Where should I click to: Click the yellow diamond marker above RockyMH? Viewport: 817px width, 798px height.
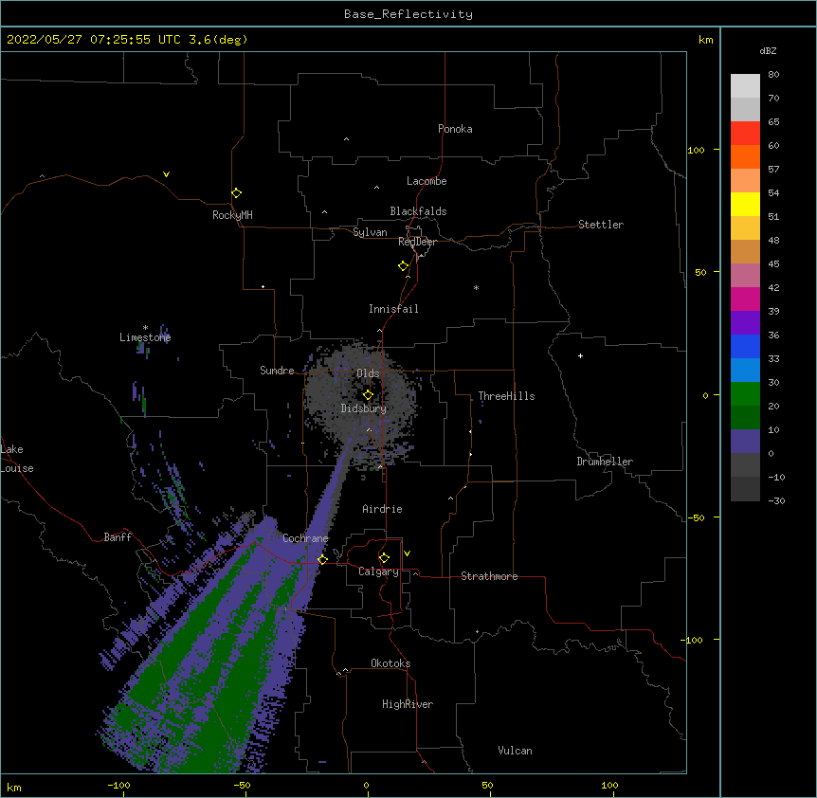click(x=237, y=193)
